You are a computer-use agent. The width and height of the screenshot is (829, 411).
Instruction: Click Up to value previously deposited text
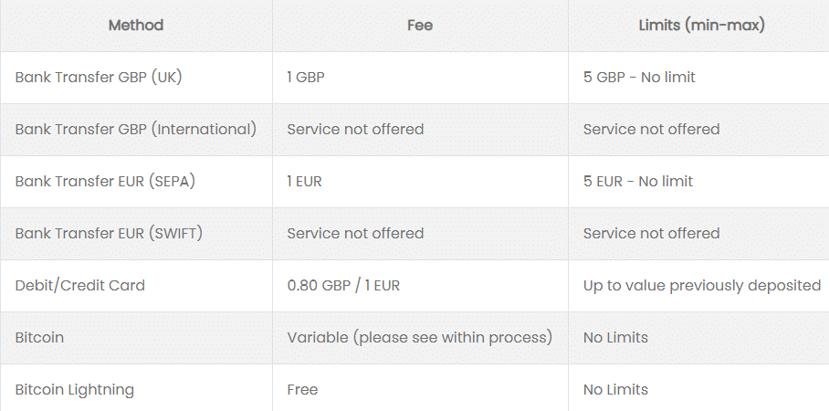click(702, 286)
